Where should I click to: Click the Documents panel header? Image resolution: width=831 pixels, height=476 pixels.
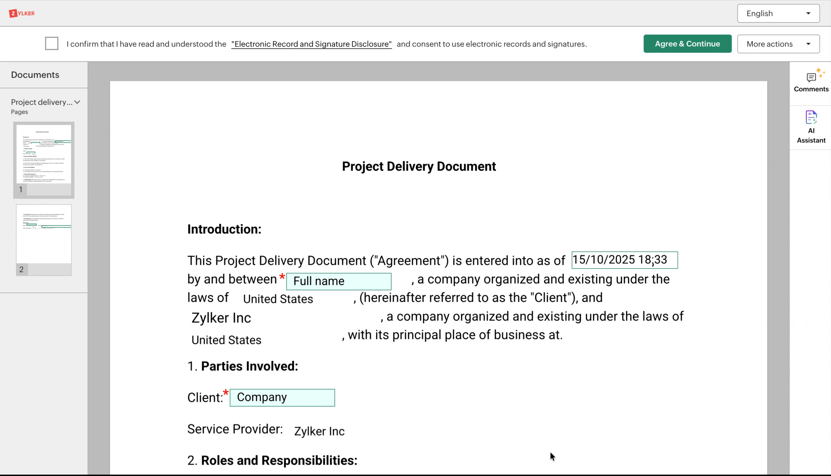point(35,75)
